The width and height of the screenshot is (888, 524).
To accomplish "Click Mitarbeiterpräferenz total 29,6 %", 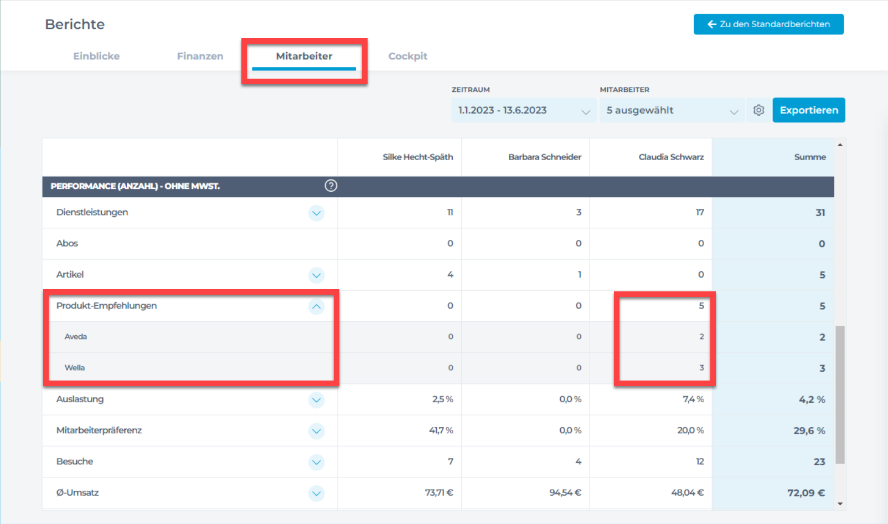I will coord(809,430).
